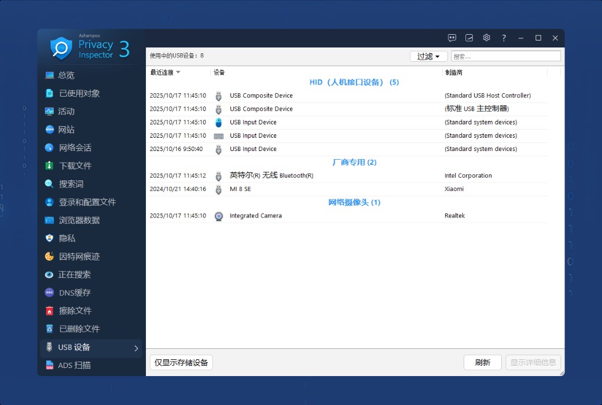Image resolution: width=602 pixels, height=405 pixels.
Task: Collapse the 厂商专用 (2) group
Action: click(354, 163)
